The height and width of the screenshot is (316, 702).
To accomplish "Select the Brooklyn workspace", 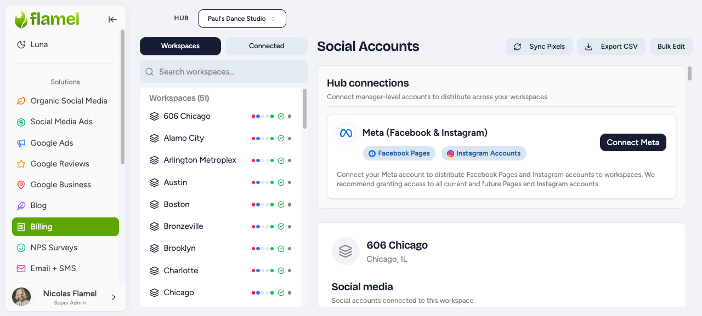I will coord(220,248).
